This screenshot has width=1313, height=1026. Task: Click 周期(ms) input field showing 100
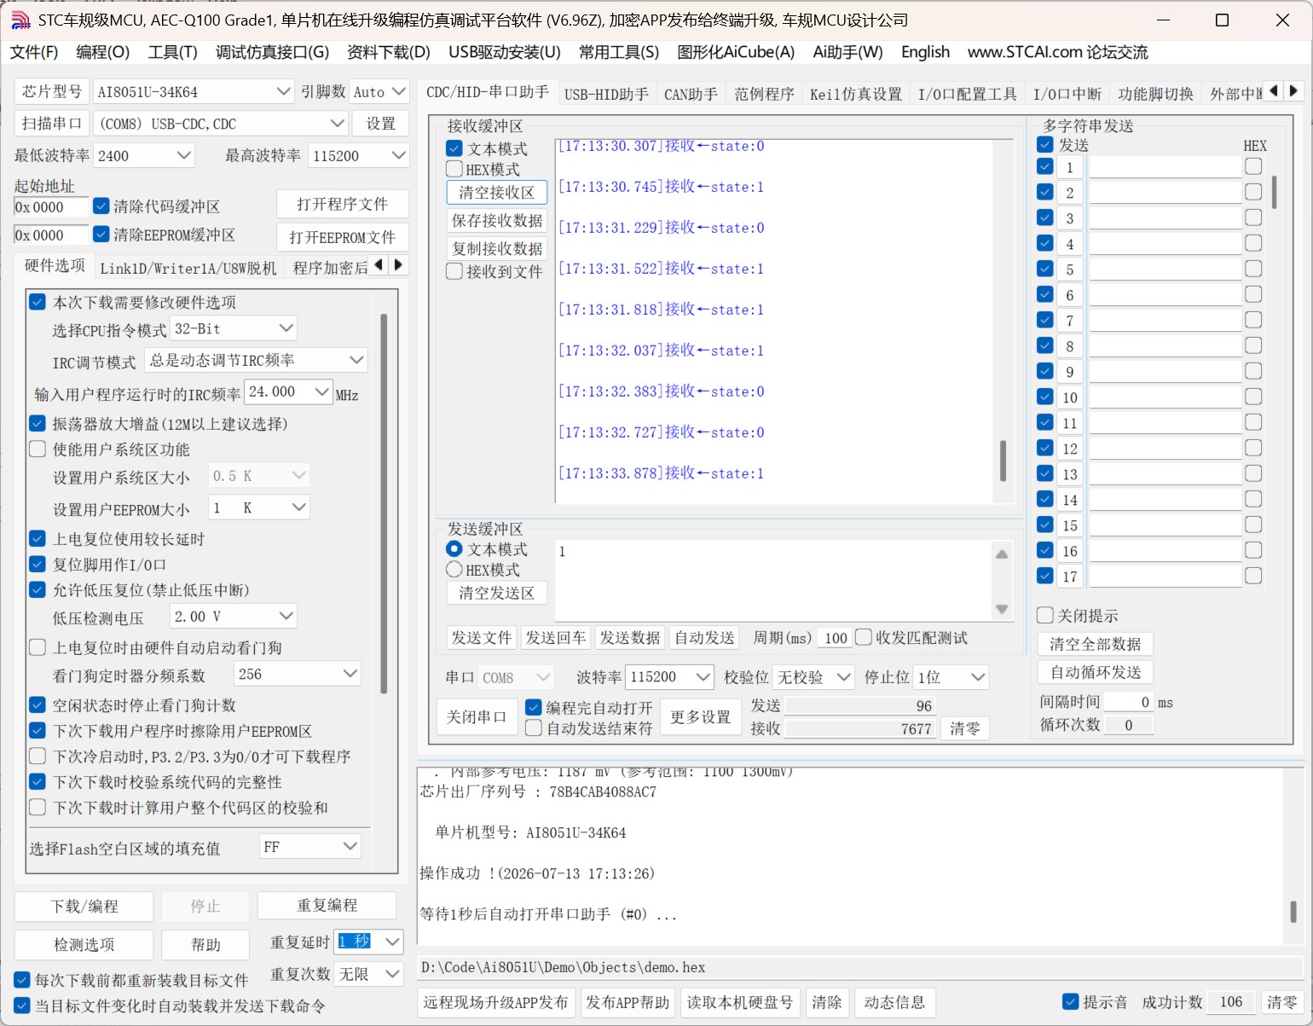[x=835, y=638]
